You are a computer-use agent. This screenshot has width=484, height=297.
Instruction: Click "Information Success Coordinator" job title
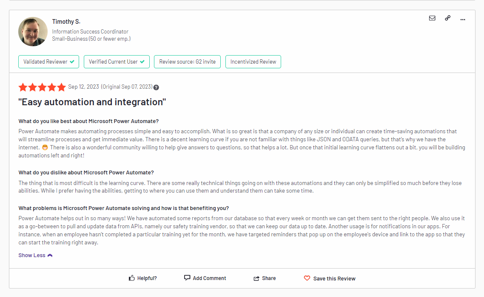coord(90,31)
